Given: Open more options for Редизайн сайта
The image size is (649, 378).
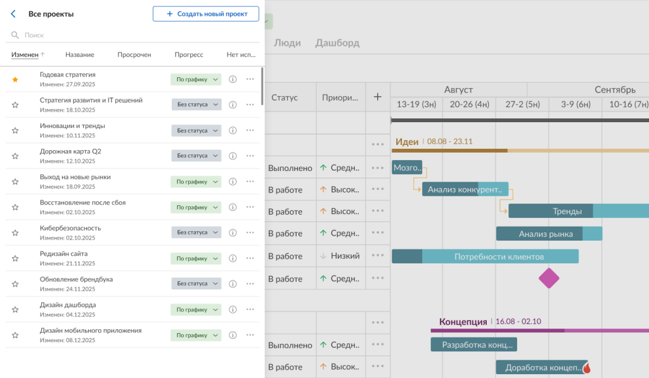Looking at the screenshot, I should tap(250, 258).
